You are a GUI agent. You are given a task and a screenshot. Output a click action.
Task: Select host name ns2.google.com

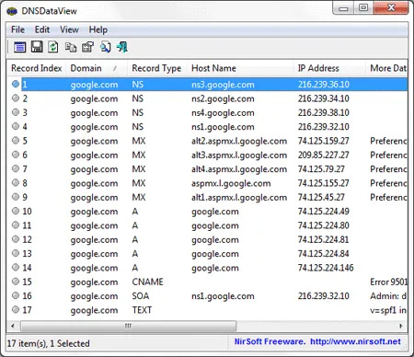[223, 98]
